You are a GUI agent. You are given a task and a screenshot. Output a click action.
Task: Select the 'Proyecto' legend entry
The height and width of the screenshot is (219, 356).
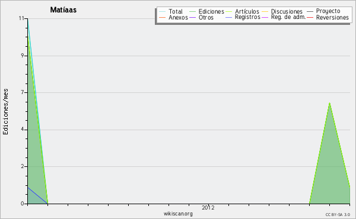pos(328,11)
